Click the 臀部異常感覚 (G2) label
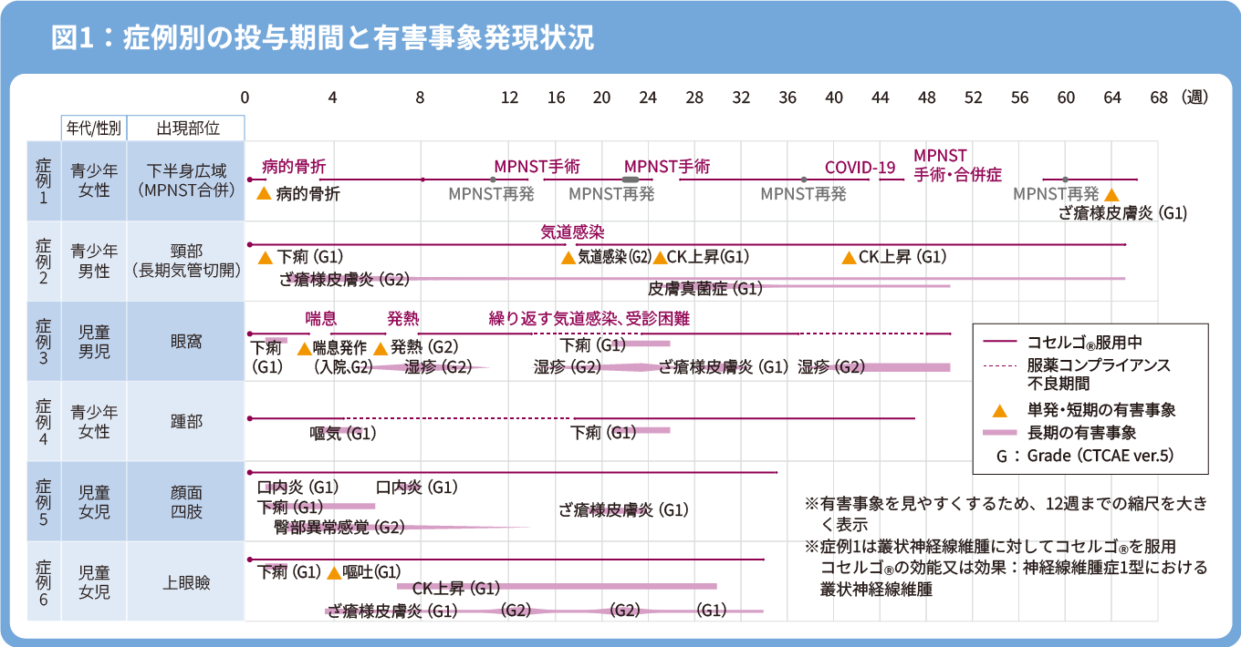Image resolution: width=1241 pixels, height=647 pixels. tap(339, 527)
